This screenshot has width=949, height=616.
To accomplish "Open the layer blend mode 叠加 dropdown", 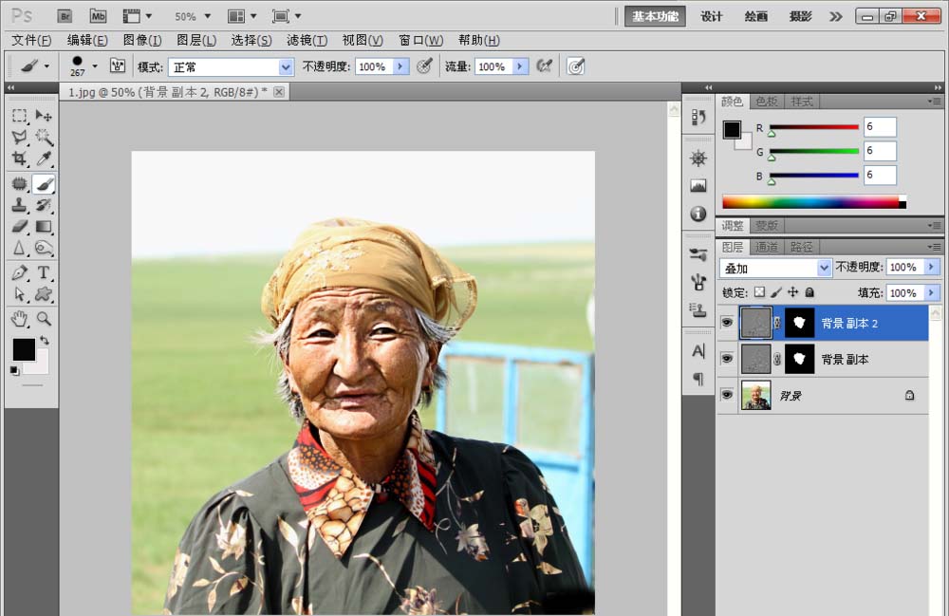I will pyautogui.click(x=824, y=269).
